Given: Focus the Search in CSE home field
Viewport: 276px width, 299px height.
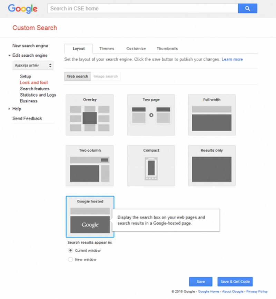Looking at the screenshot, I should point(143,9).
